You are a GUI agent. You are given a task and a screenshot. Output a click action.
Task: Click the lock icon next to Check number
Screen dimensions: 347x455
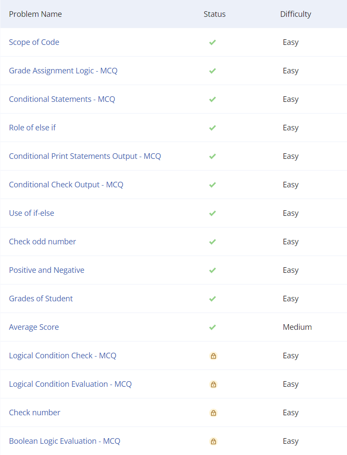213,413
